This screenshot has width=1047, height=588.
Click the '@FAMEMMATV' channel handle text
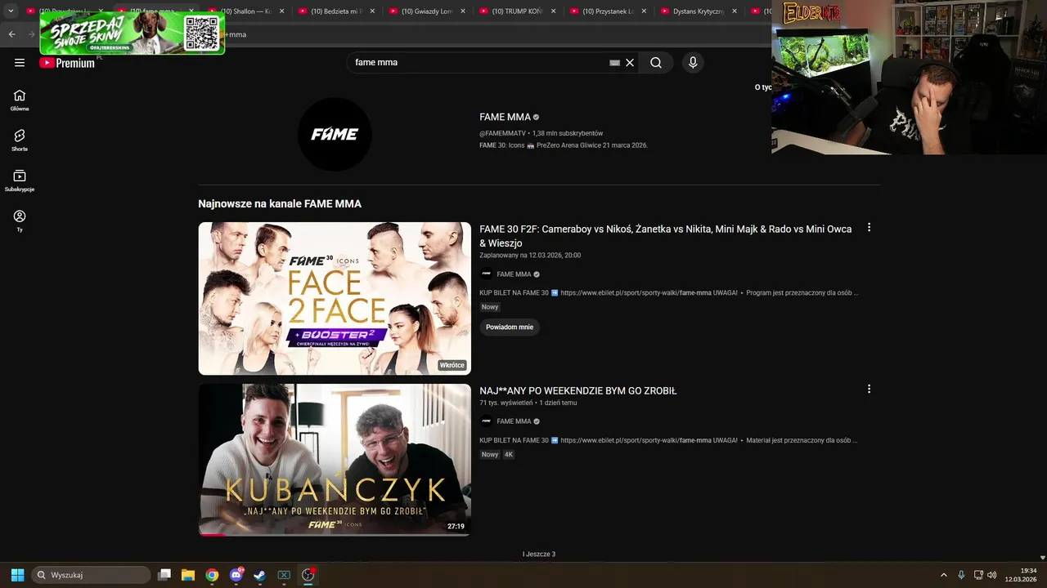pos(502,133)
